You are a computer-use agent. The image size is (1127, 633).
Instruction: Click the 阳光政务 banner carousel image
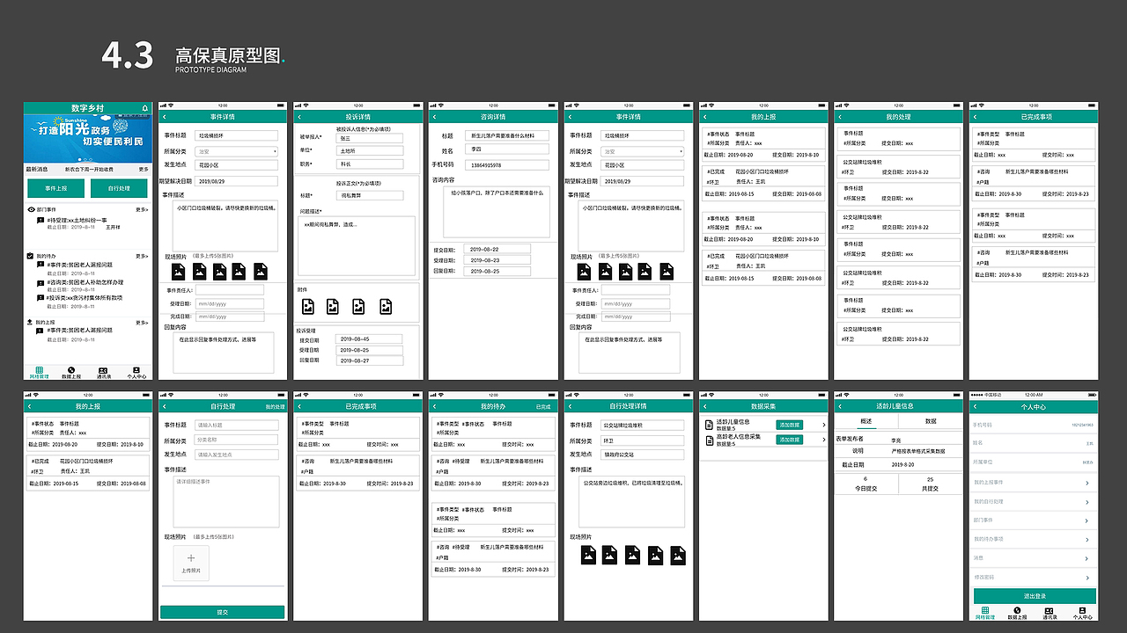tap(87, 138)
